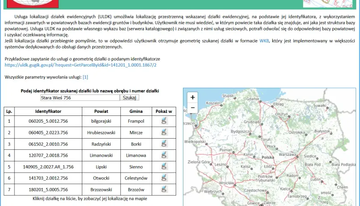Click the Limanowa gmina cell
Image resolution: width=360 pixels, height=206 pixels.
[136, 155]
